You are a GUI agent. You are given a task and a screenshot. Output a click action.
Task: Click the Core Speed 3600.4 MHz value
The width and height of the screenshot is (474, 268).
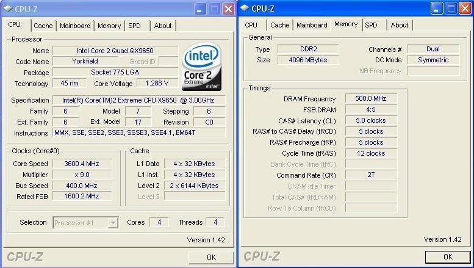(82, 164)
